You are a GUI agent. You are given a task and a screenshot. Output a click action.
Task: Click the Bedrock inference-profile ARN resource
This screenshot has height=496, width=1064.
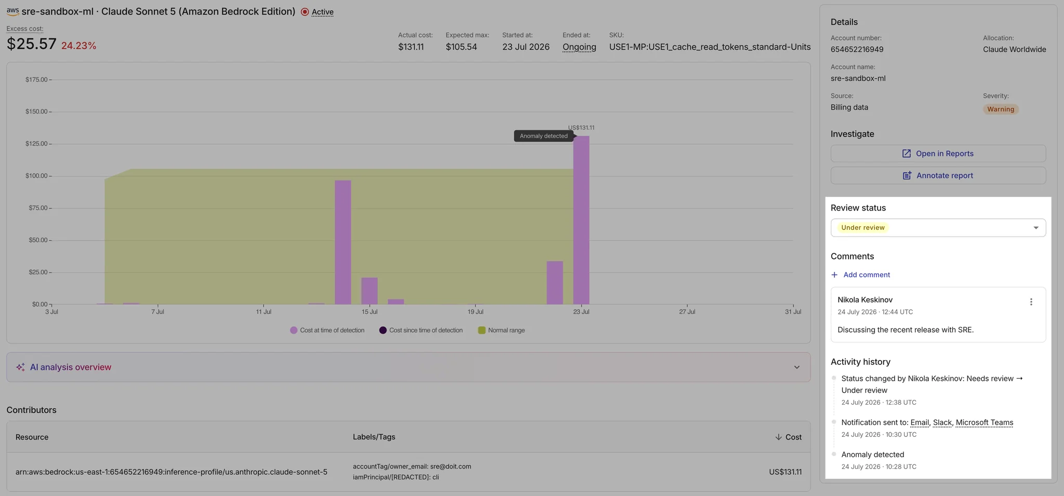point(171,472)
